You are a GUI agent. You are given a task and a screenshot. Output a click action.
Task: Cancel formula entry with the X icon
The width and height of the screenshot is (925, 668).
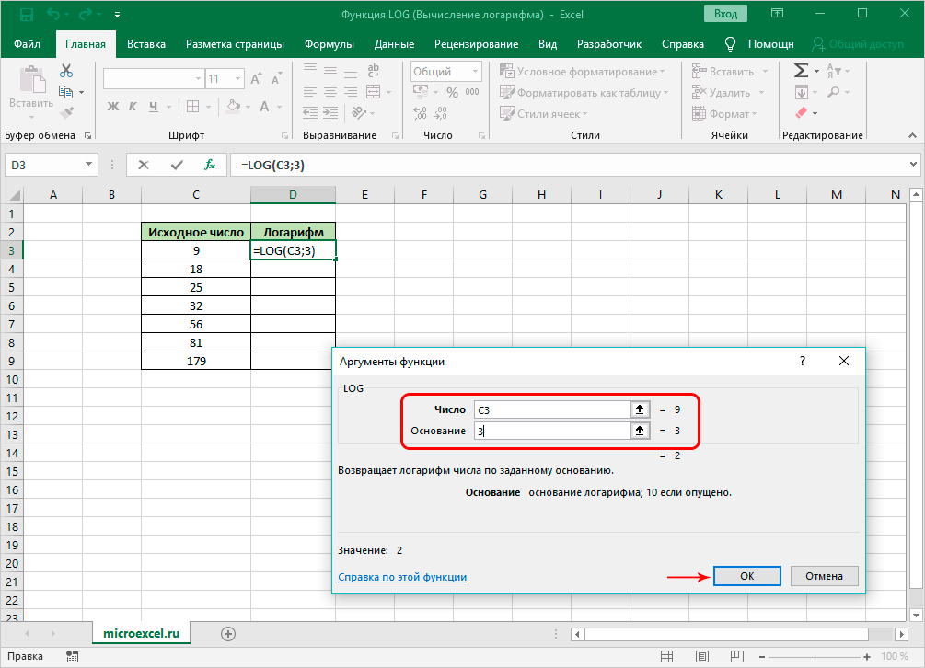[144, 165]
